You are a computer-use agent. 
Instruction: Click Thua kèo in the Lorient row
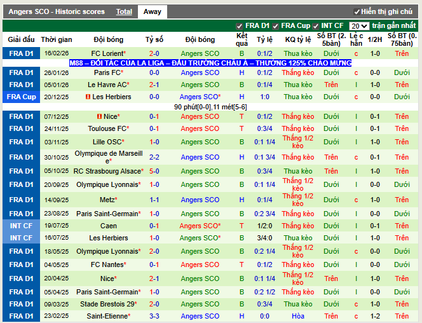pos(298,53)
